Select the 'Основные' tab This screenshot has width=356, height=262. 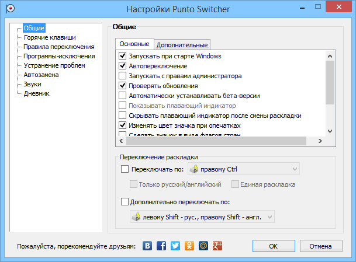134,44
